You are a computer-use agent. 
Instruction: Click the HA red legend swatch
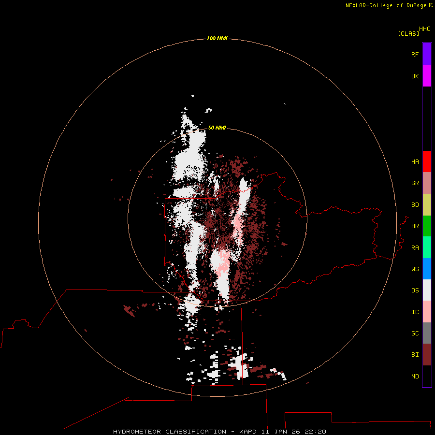pos(427,161)
